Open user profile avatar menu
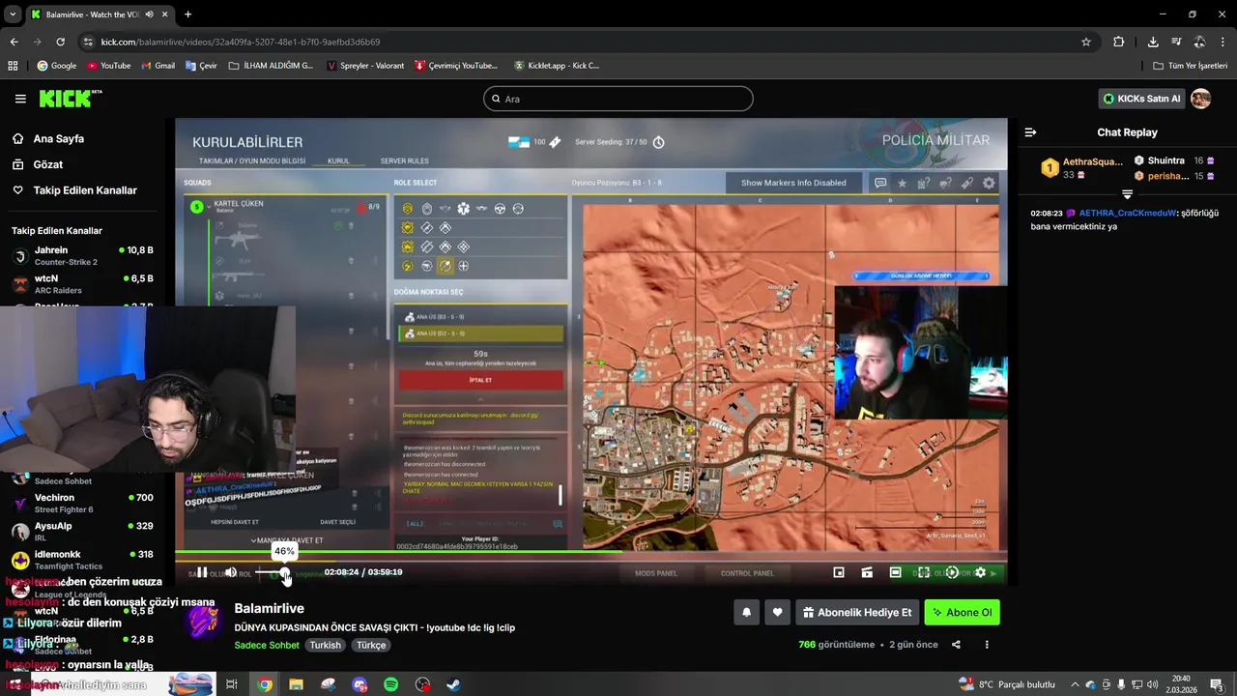 1200,99
